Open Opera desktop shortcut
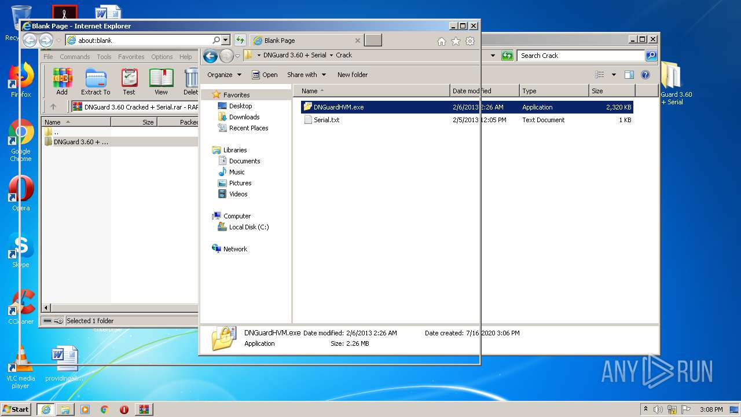Screen dimensions: 741x417 pos(21,193)
